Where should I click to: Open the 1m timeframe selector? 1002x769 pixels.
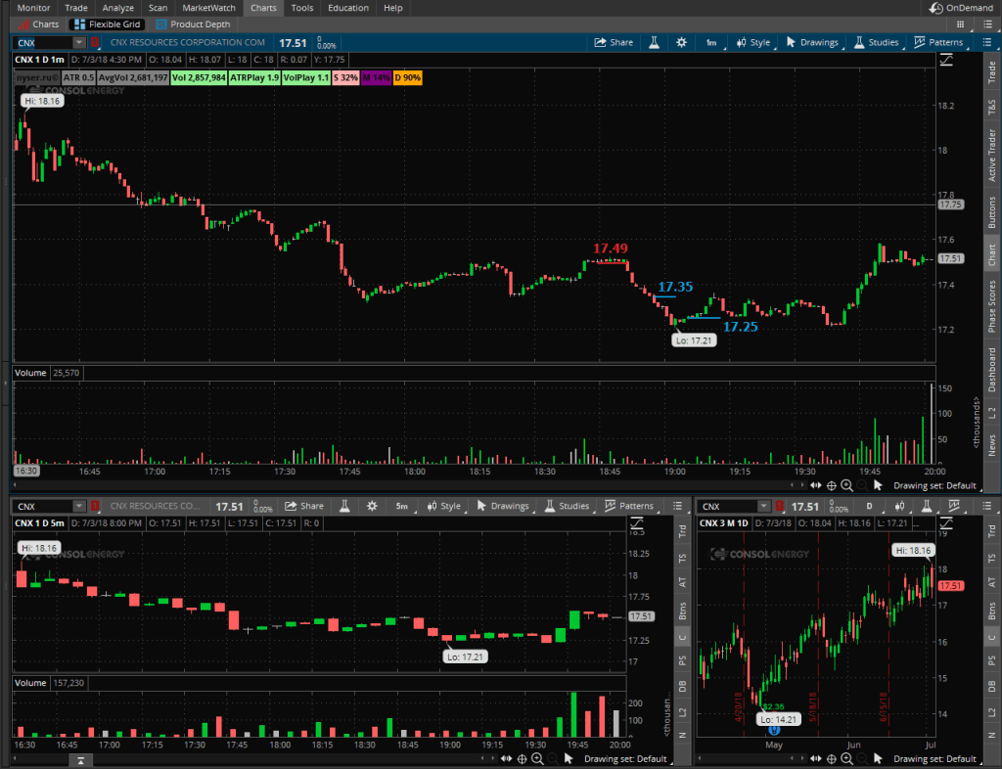tap(710, 43)
